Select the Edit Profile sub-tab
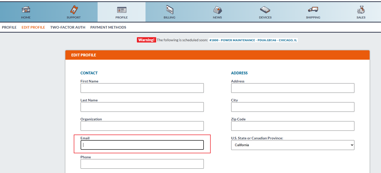 tap(33, 27)
